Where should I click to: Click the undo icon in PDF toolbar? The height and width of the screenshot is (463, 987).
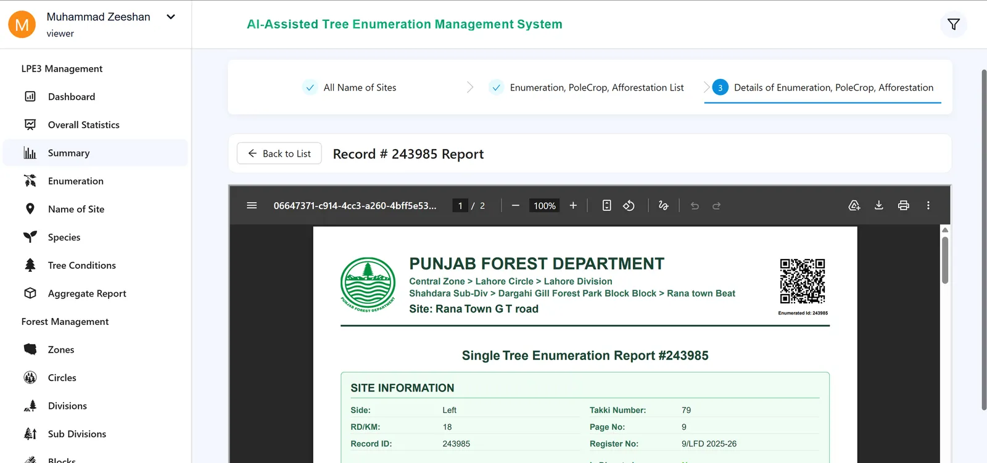point(695,205)
